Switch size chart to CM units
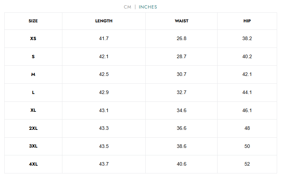Viewport: 281px width, 177px height. click(x=128, y=7)
